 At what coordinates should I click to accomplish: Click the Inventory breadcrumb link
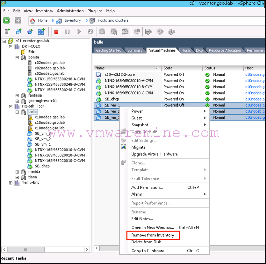click(x=73, y=20)
